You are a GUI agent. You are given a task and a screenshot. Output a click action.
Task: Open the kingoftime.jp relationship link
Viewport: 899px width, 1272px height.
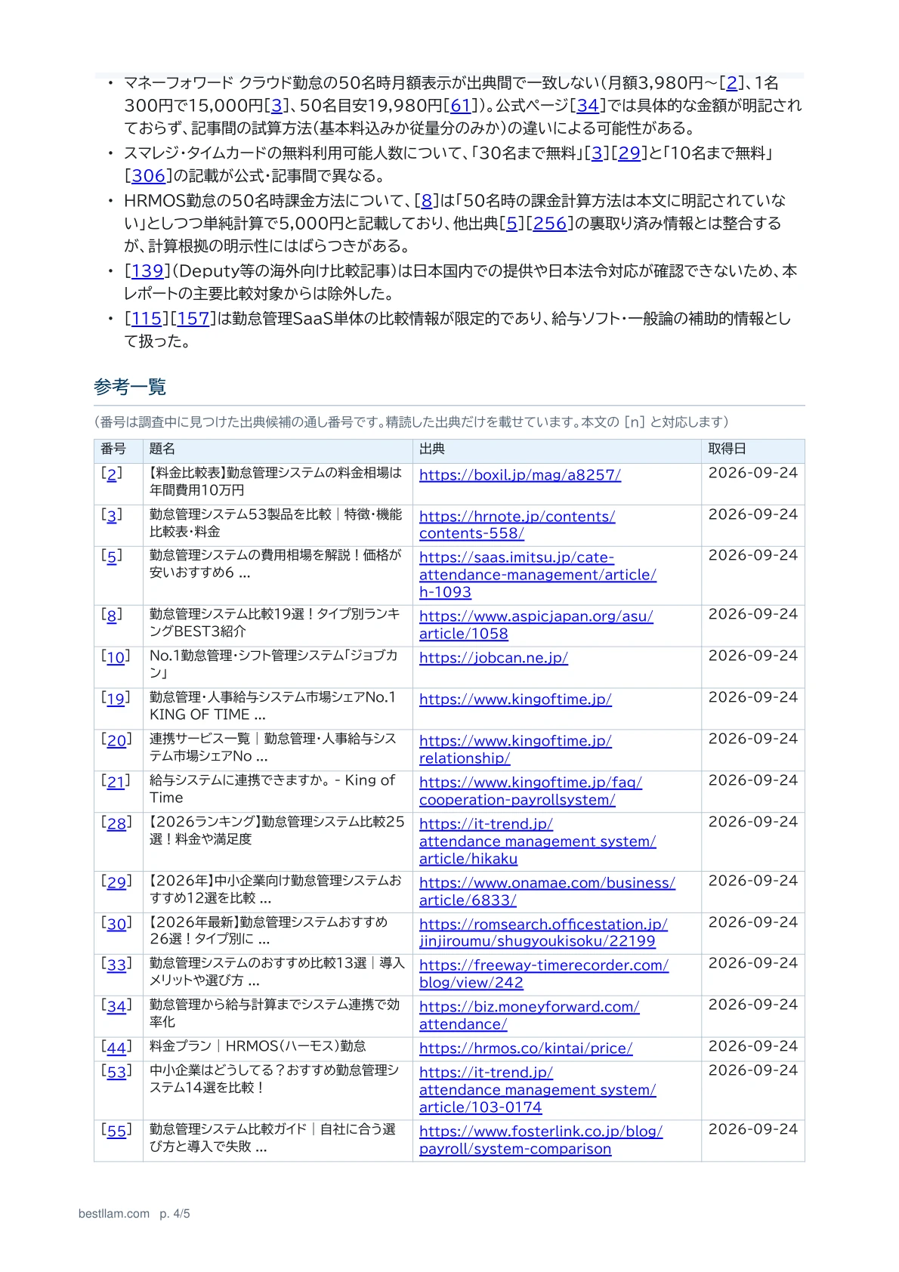pos(515,749)
